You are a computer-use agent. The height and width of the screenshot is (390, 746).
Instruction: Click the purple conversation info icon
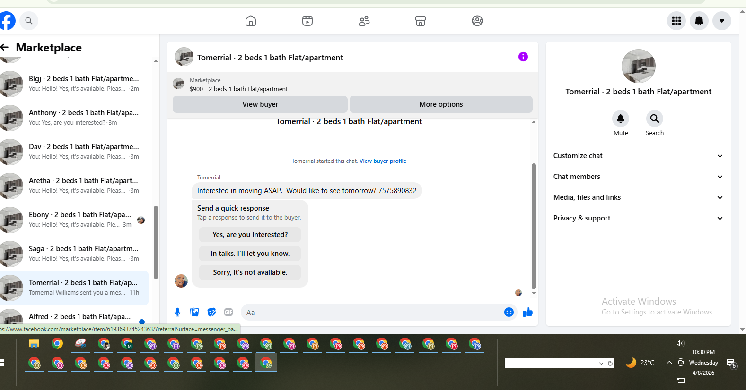pos(523,57)
